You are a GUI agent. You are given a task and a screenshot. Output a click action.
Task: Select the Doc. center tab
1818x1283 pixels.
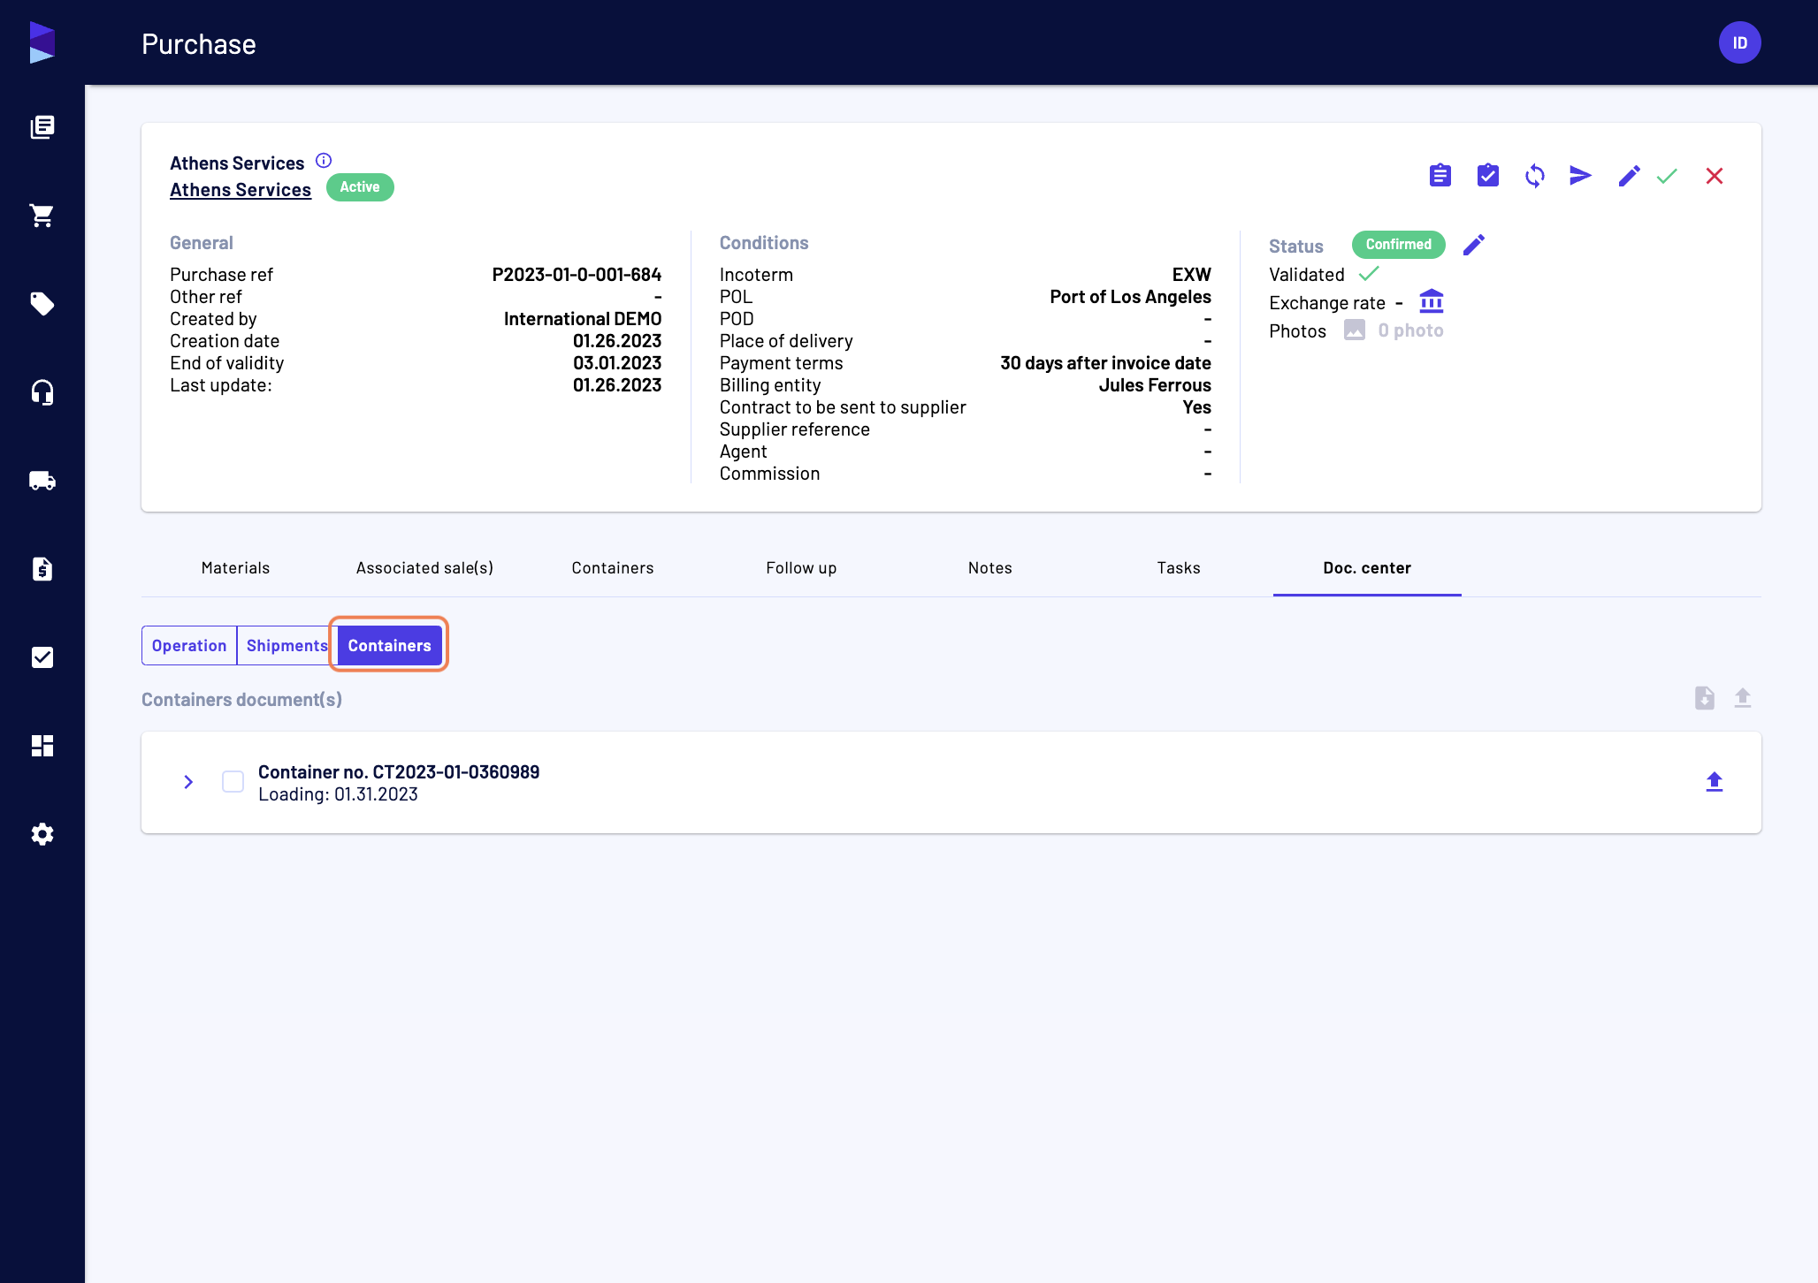pyautogui.click(x=1367, y=568)
